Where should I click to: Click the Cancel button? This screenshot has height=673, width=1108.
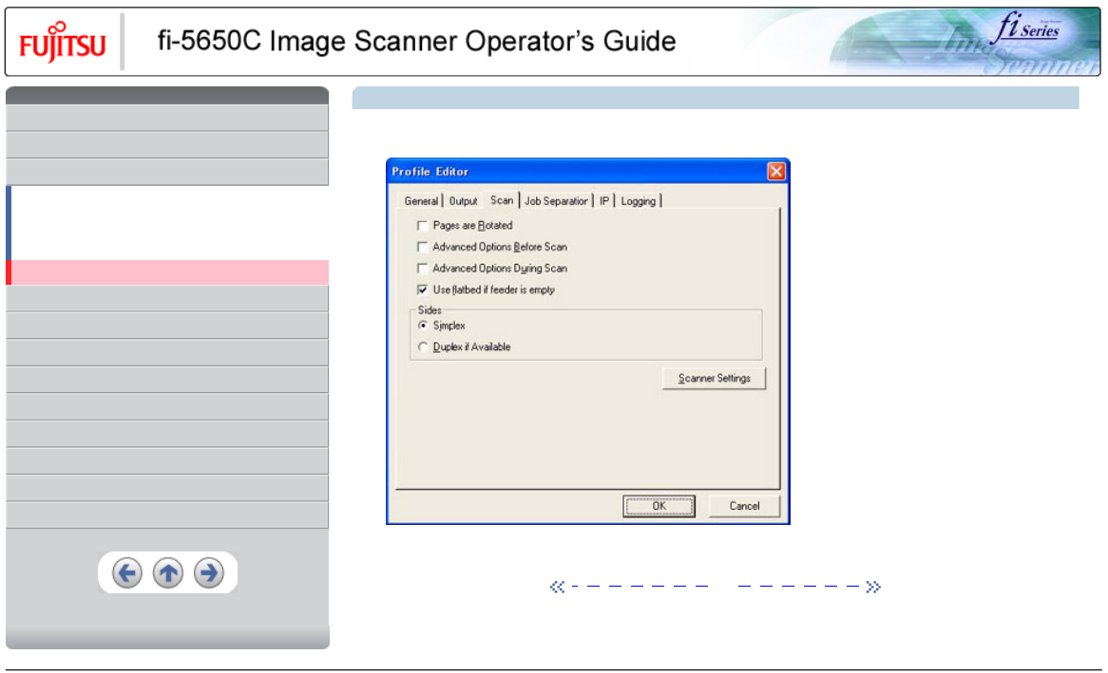[744, 506]
